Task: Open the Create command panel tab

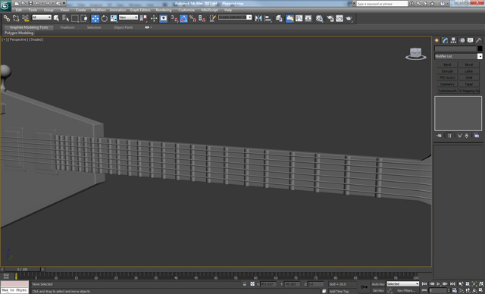Action: (x=436, y=40)
